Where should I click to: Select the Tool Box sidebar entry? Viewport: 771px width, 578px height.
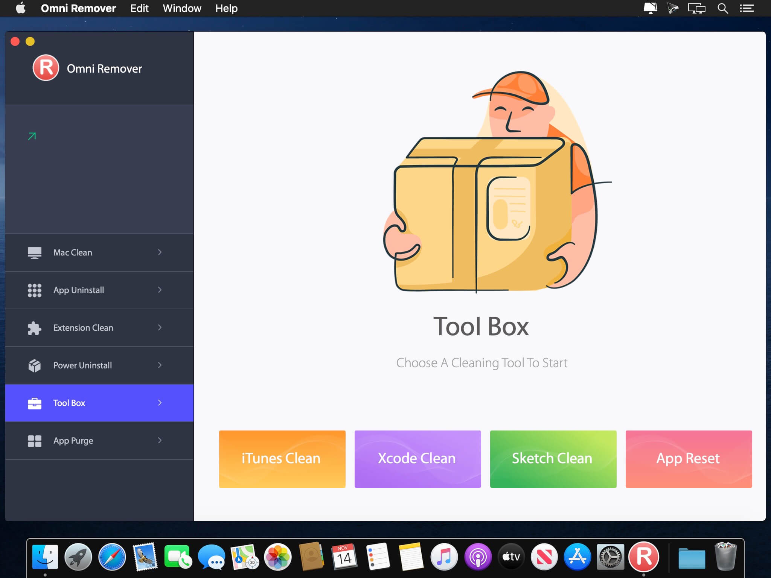[x=69, y=403]
